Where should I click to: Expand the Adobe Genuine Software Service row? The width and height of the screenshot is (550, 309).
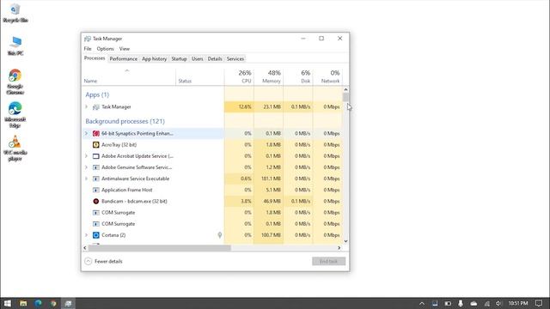tap(86, 167)
